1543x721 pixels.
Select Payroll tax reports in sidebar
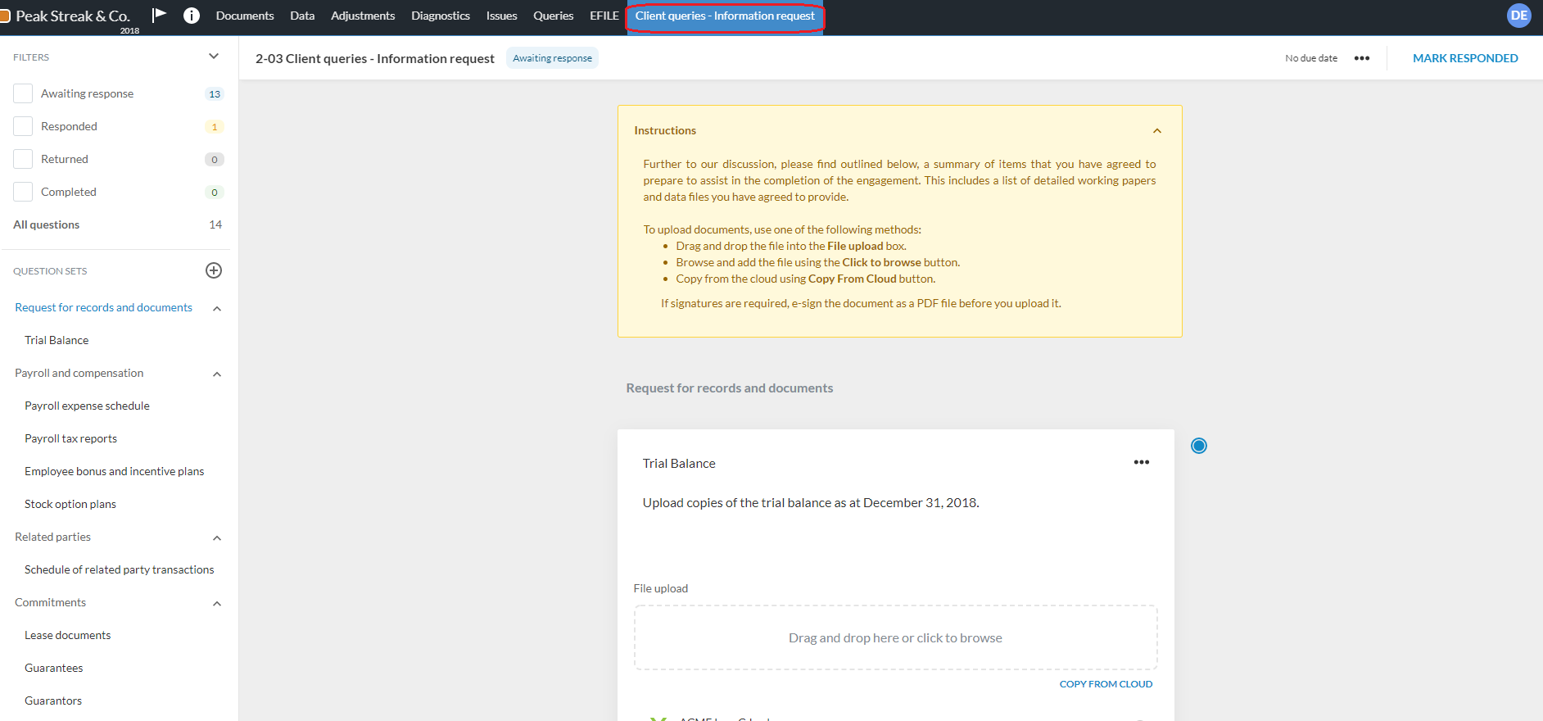tap(70, 438)
